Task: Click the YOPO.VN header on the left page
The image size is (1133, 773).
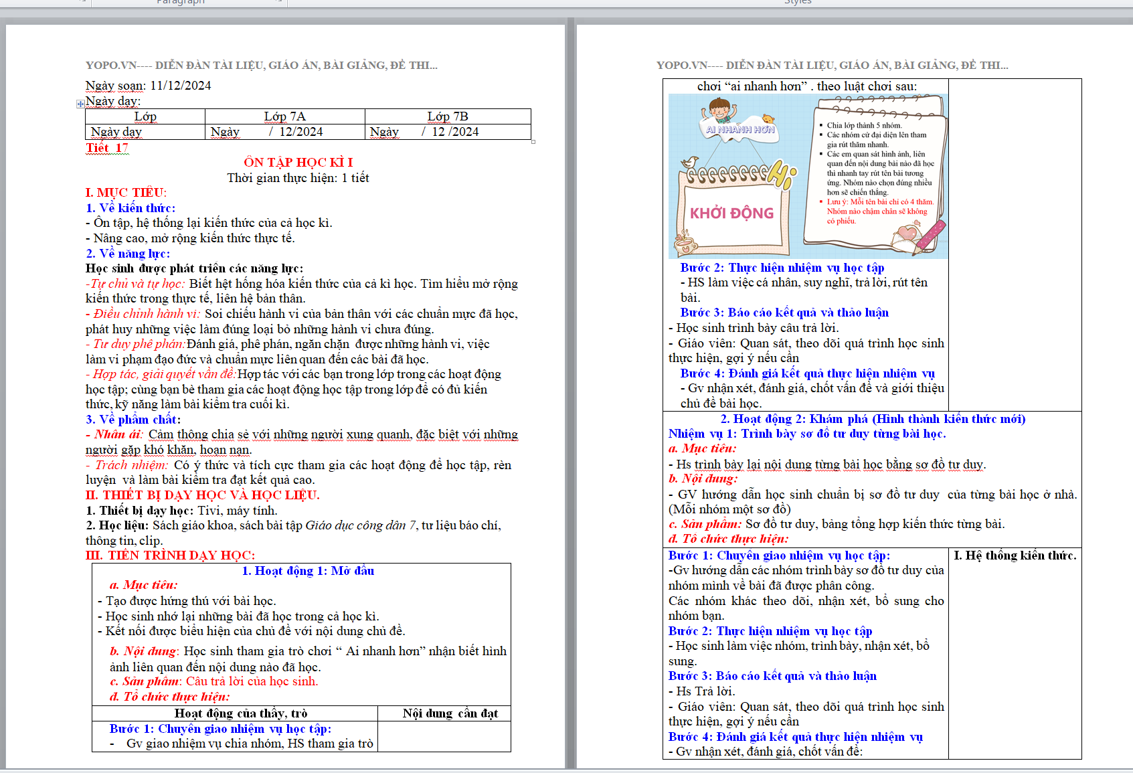Action: tap(261, 65)
